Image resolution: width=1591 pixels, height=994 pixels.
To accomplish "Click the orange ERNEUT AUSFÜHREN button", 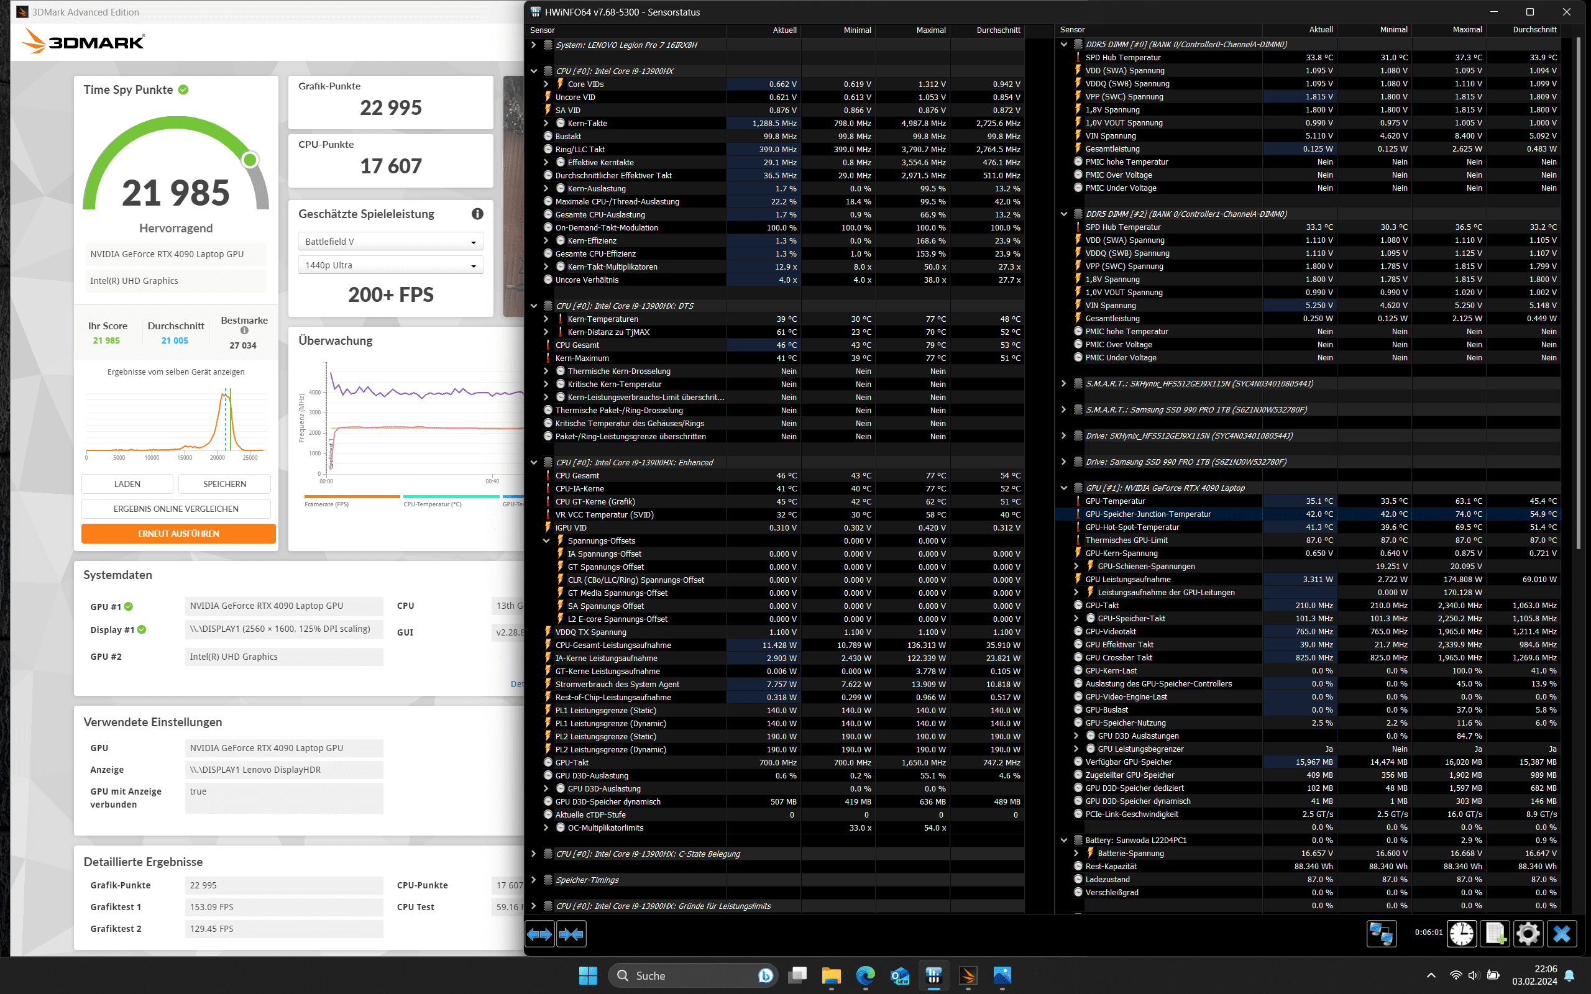I will pyautogui.click(x=178, y=534).
